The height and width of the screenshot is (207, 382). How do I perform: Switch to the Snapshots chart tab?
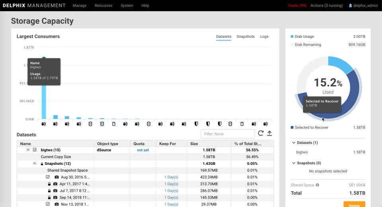[246, 37]
